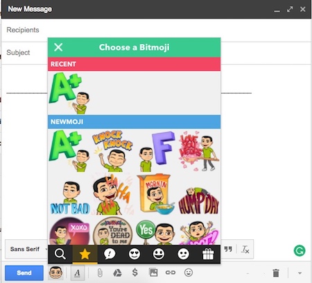Click into the Subject field
This screenshot has width=312, height=283.
pos(156,53)
